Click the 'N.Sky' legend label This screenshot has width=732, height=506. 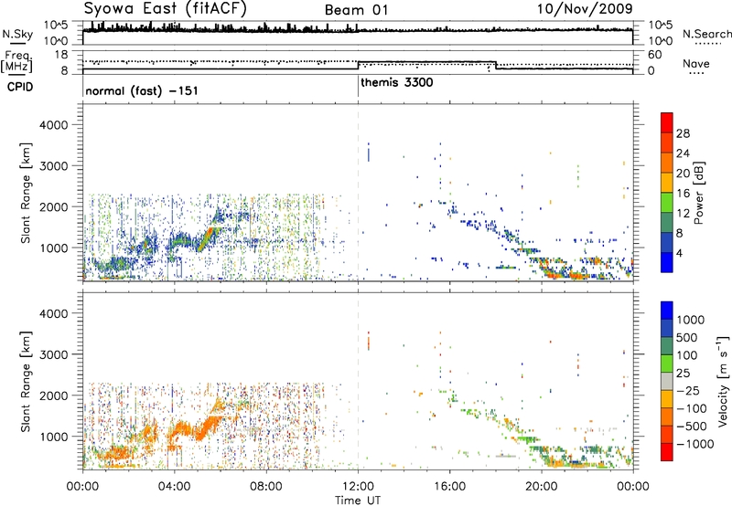pyautogui.click(x=17, y=34)
